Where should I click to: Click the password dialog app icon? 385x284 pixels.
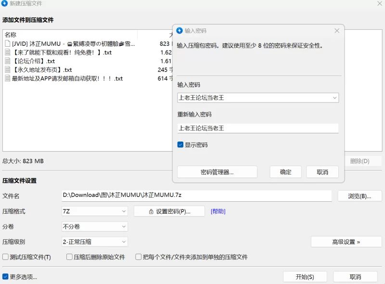pos(180,30)
